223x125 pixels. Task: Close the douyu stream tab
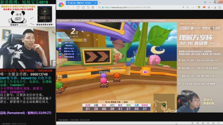point(95,3)
